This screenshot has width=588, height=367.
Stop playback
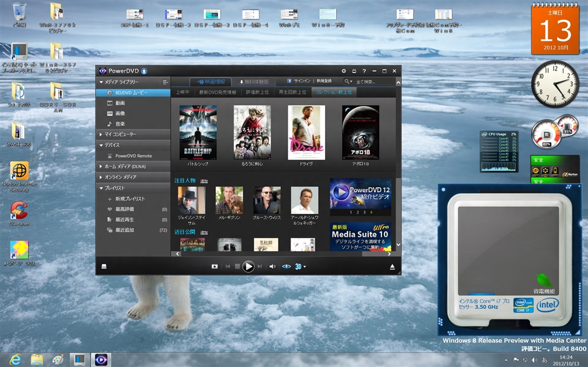[x=237, y=267]
